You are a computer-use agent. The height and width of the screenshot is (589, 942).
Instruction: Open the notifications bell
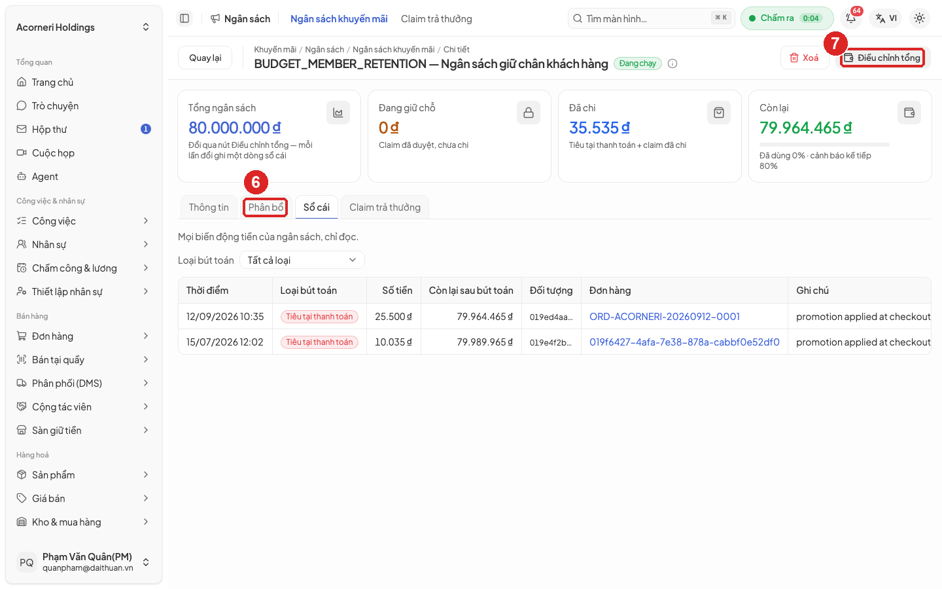coord(851,18)
